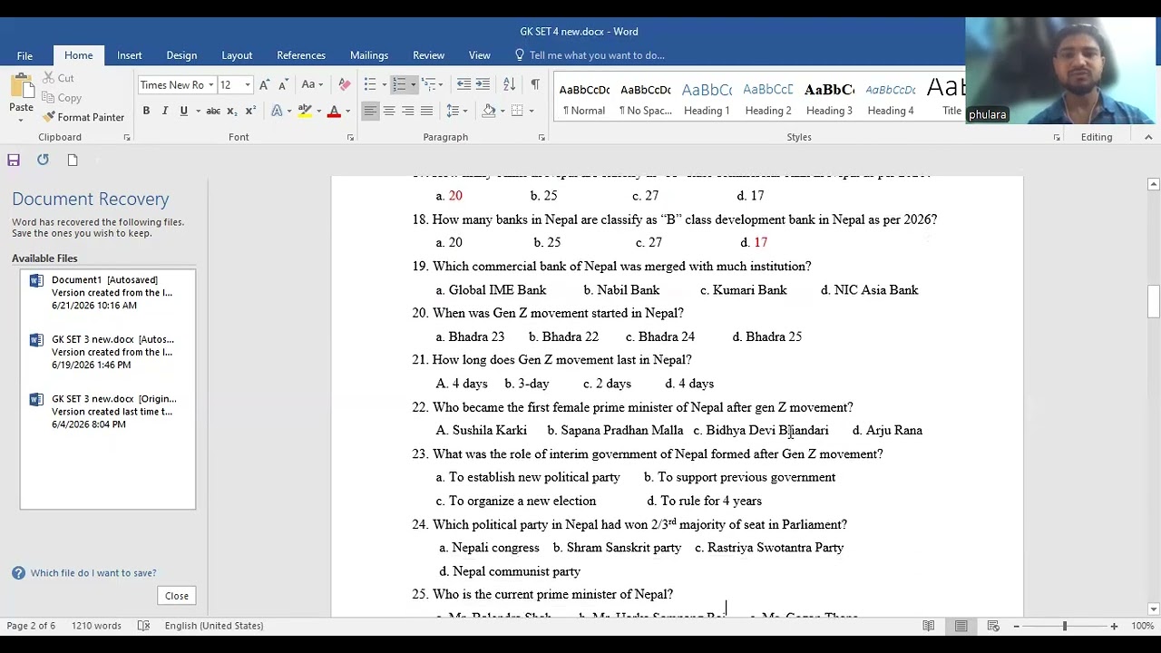
Task: Open 'Which file do I want to save?' link
Action: pyautogui.click(x=93, y=573)
